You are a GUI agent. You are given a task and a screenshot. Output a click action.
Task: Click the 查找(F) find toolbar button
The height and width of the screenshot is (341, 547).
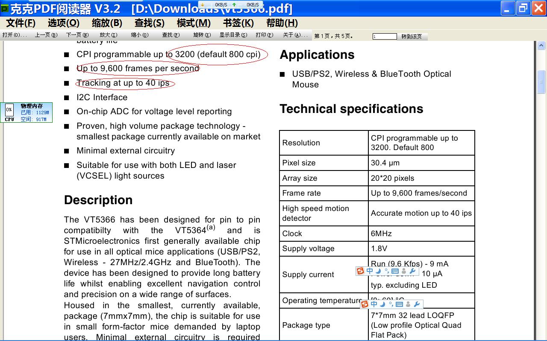(171, 35)
